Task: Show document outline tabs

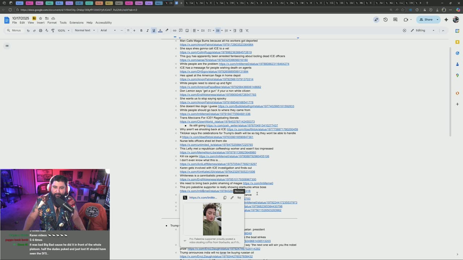Action: pyautogui.click(x=7, y=46)
